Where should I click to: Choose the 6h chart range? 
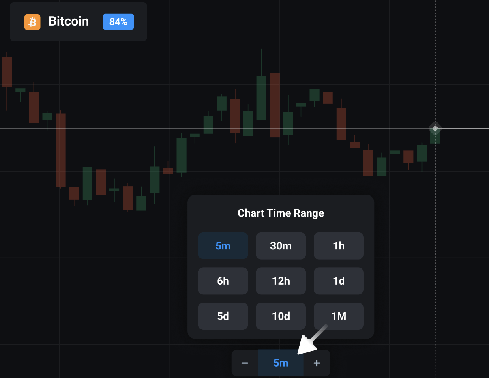click(x=223, y=281)
